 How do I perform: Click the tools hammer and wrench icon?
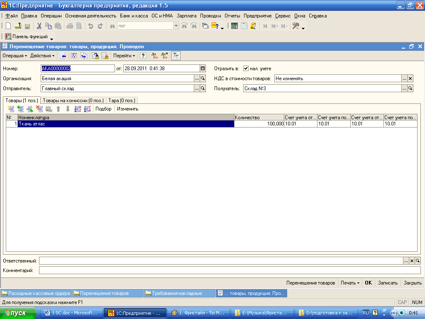pyautogui.click(x=296, y=26)
